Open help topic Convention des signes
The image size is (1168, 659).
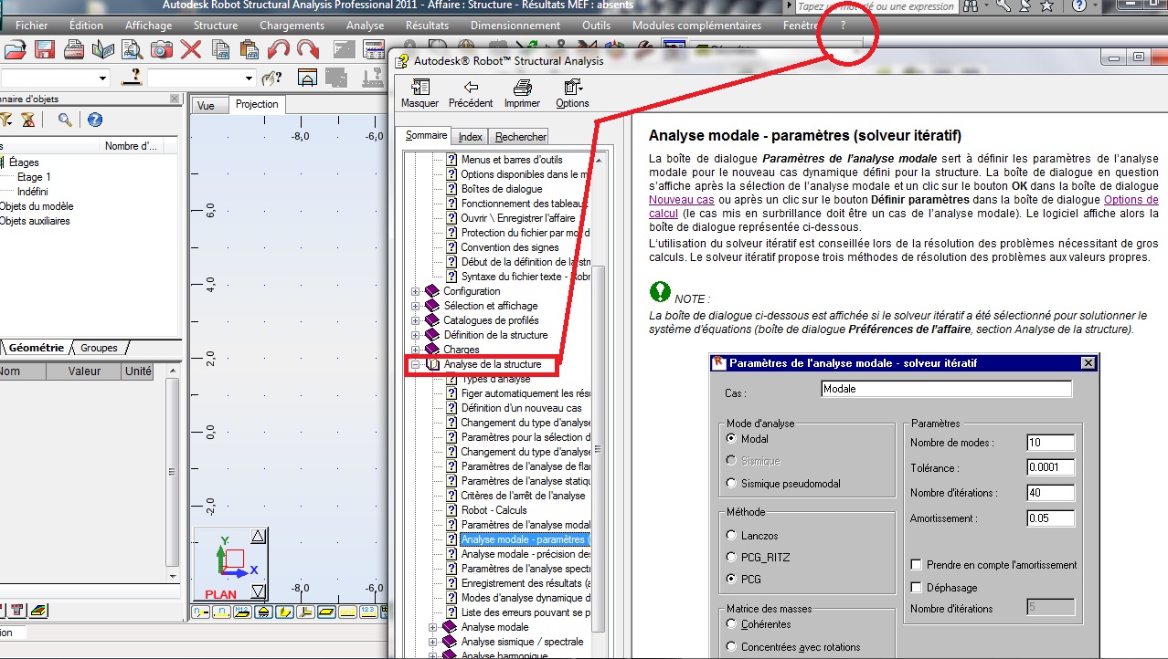pyautogui.click(x=509, y=247)
